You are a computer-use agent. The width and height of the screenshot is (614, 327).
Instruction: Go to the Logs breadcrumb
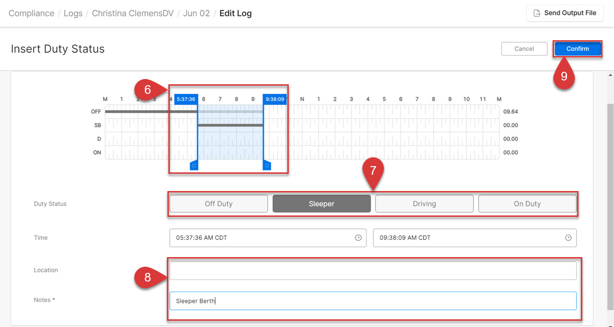73,13
